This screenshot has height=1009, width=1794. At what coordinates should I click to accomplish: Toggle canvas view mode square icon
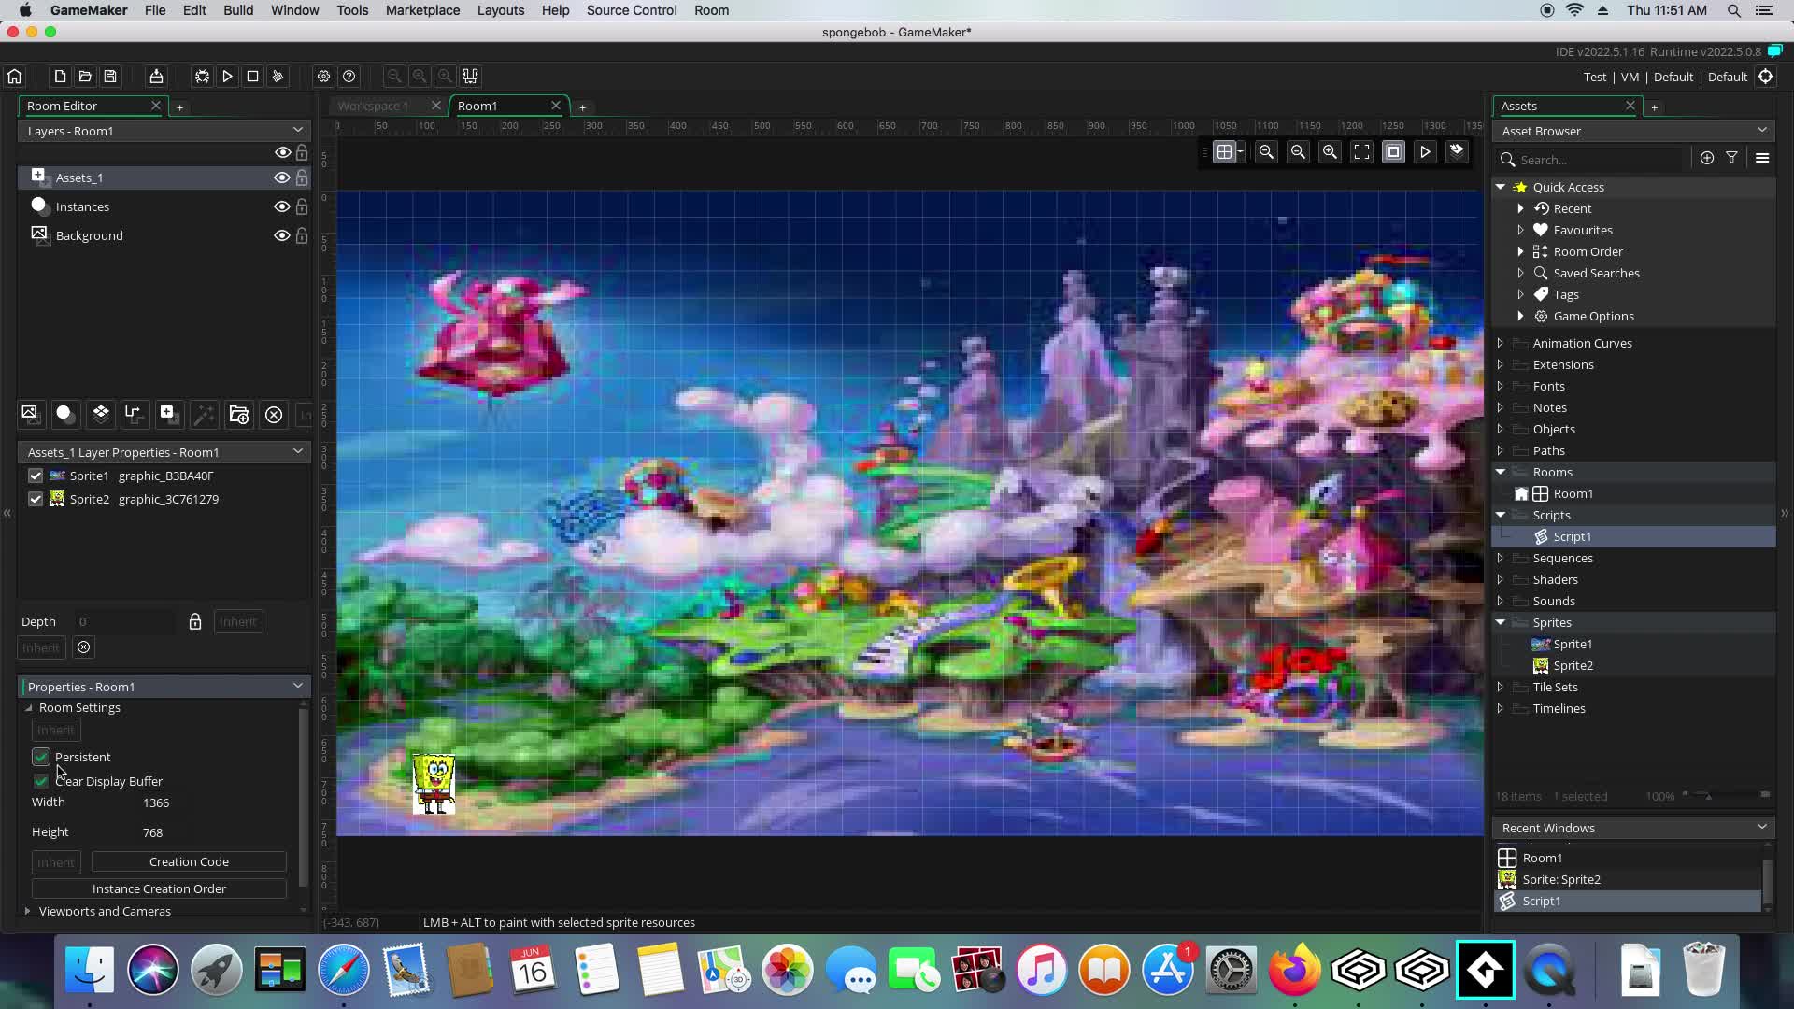(1393, 151)
